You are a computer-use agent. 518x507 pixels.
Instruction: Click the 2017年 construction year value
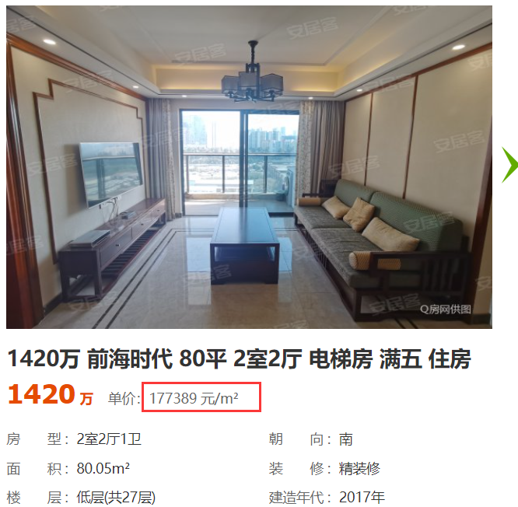[x=362, y=497]
